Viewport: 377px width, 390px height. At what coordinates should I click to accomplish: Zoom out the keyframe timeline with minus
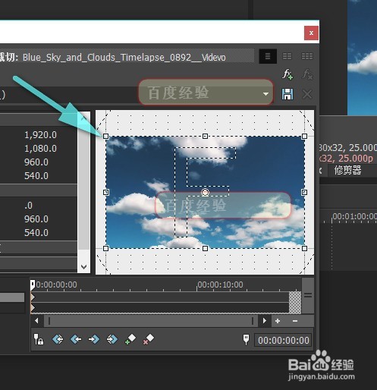(x=295, y=321)
